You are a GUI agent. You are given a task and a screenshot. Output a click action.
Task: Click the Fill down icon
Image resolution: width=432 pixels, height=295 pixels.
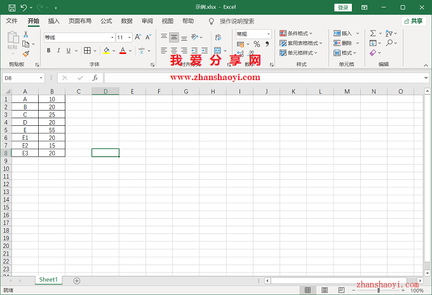373,43
